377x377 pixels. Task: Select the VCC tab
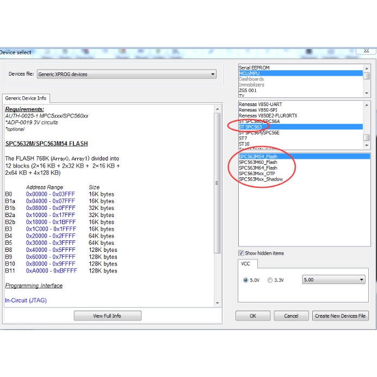click(248, 264)
